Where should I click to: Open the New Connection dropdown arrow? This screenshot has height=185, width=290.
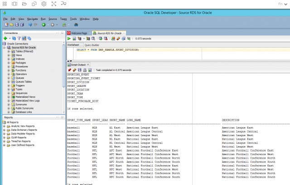point(10,38)
